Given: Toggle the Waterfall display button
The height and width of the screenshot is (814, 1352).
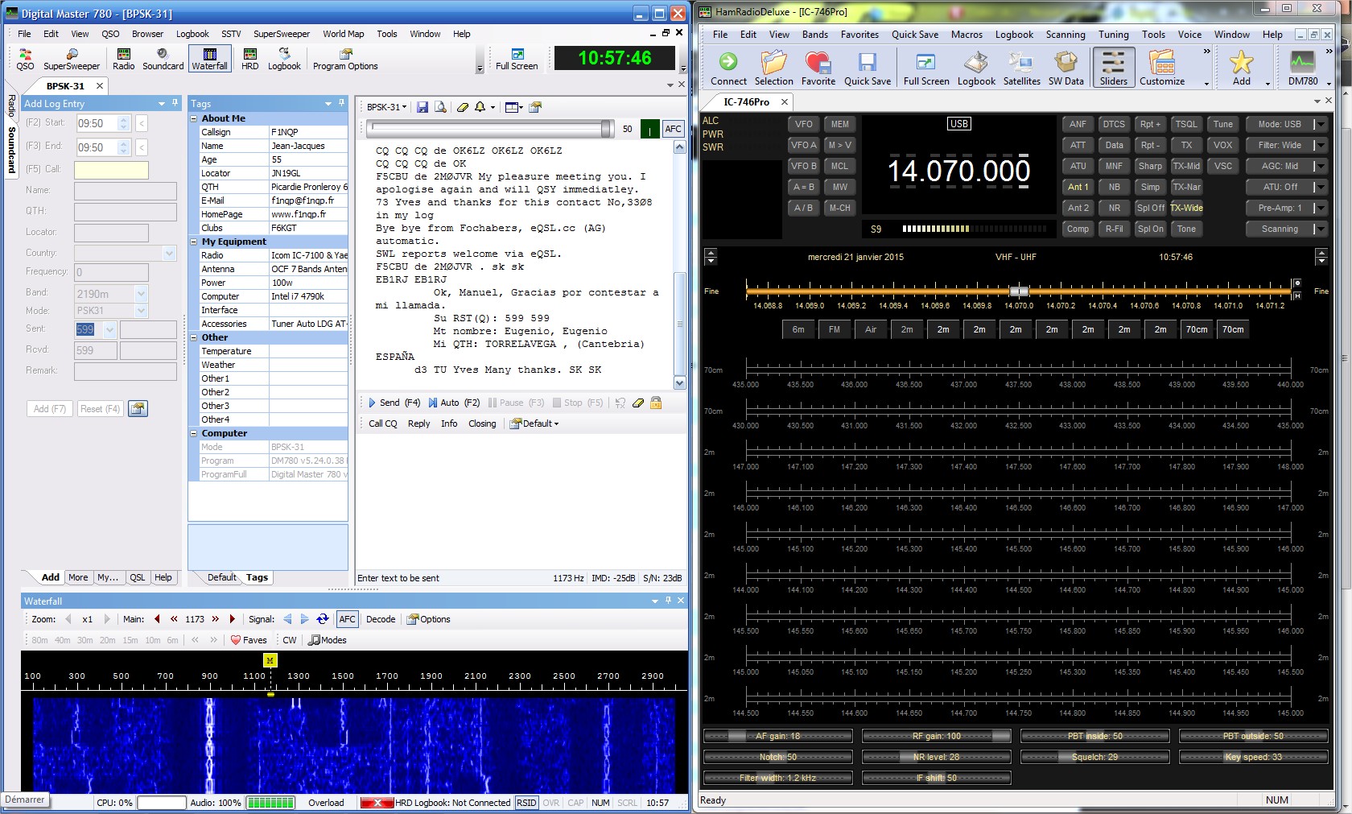Looking at the screenshot, I should pyautogui.click(x=209, y=59).
